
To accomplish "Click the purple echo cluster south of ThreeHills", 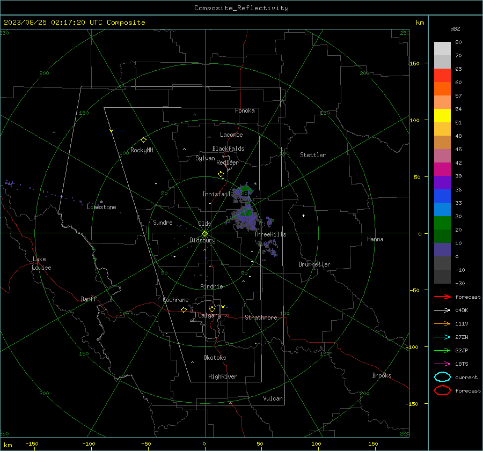I will click(270, 248).
